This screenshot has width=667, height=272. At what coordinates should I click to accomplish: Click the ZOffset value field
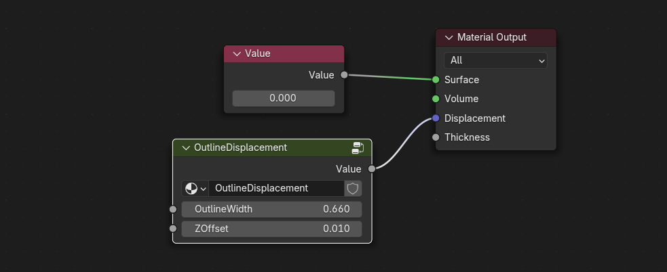click(271, 229)
